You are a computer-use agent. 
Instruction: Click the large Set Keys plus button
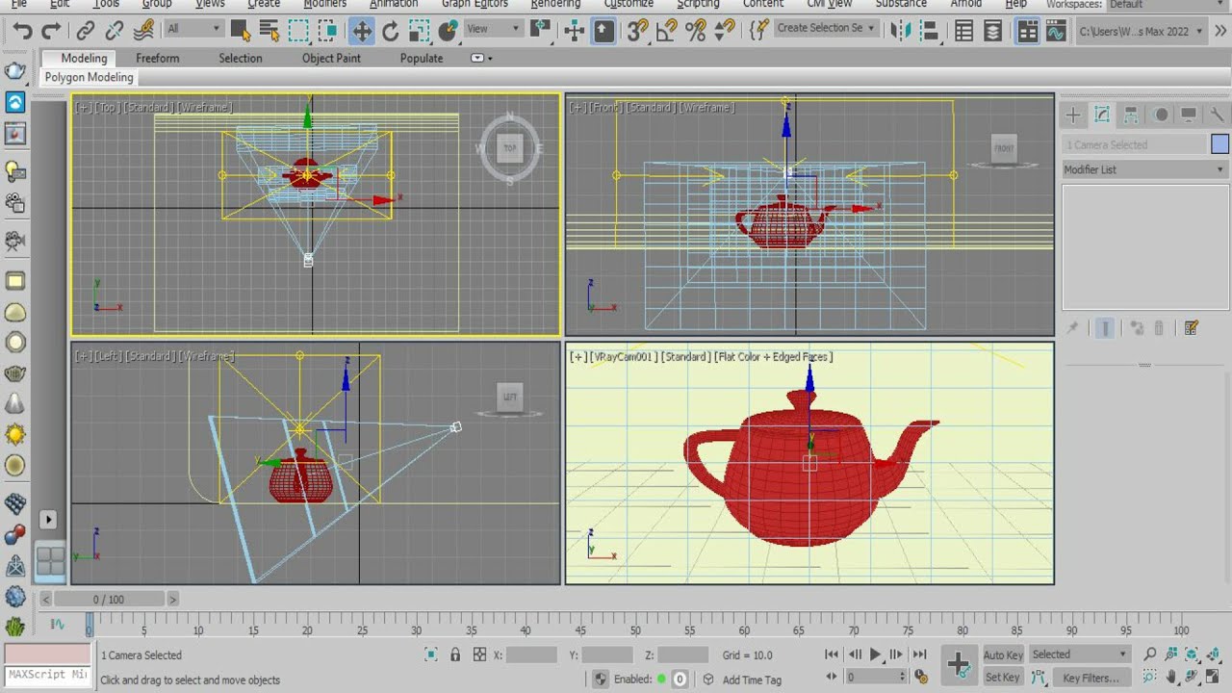pyautogui.click(x=959, y=664)
